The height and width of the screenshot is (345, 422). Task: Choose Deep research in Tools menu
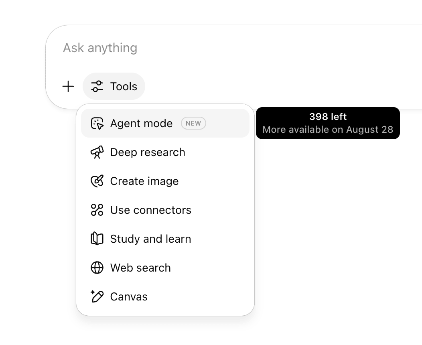(x=148, y=152)
